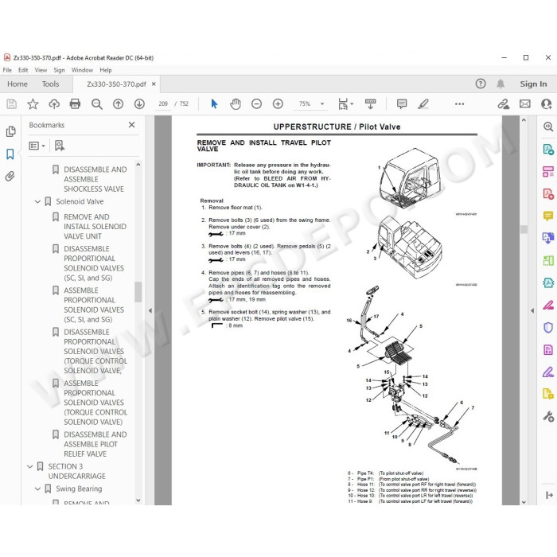Open the File menu
Viewport: 557px width, 557px height.
click(x=7, y=70)
